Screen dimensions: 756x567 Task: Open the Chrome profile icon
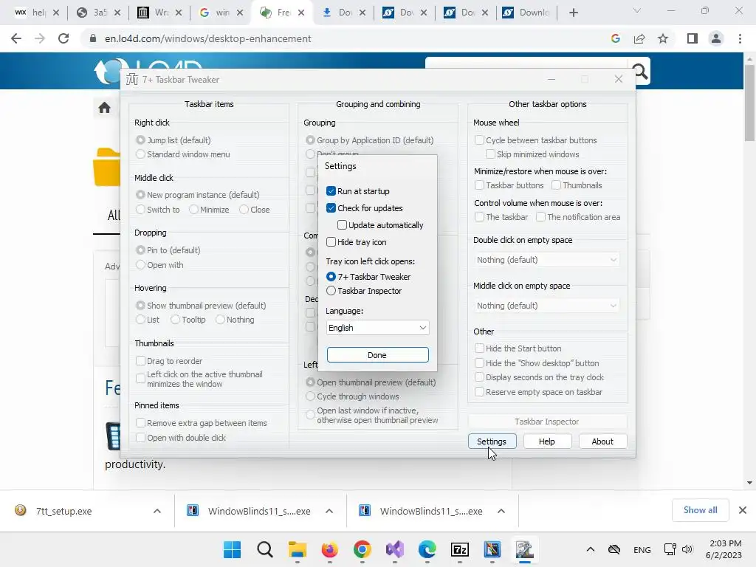coord(716,38)
